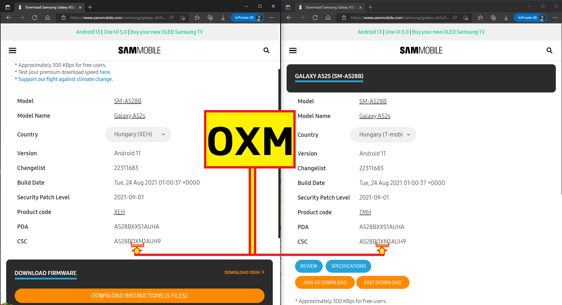562x305 pixels.
Task: Open premium speed test 'here' link
Action: point(105,72)
